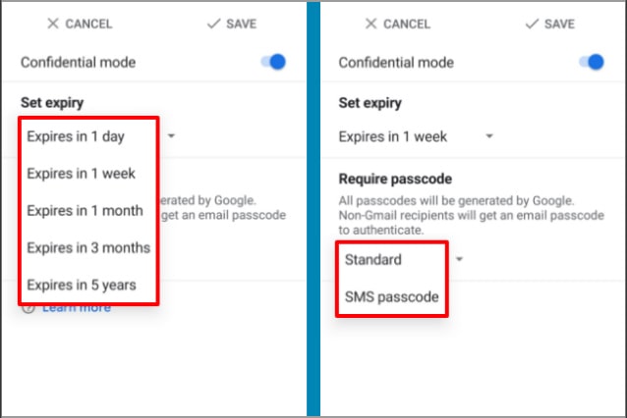The image size is (627, 418).
Task: Click the SAVE text in right panel
Action: [559, 24]
